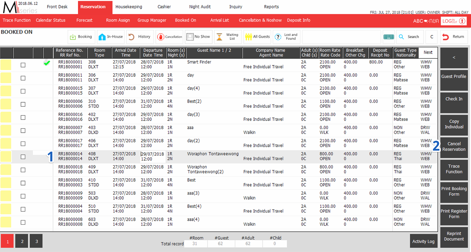Tick checkbox for reservation RR18000006
The height and width of the screenshot is (252, 471).
pos(23,104)
